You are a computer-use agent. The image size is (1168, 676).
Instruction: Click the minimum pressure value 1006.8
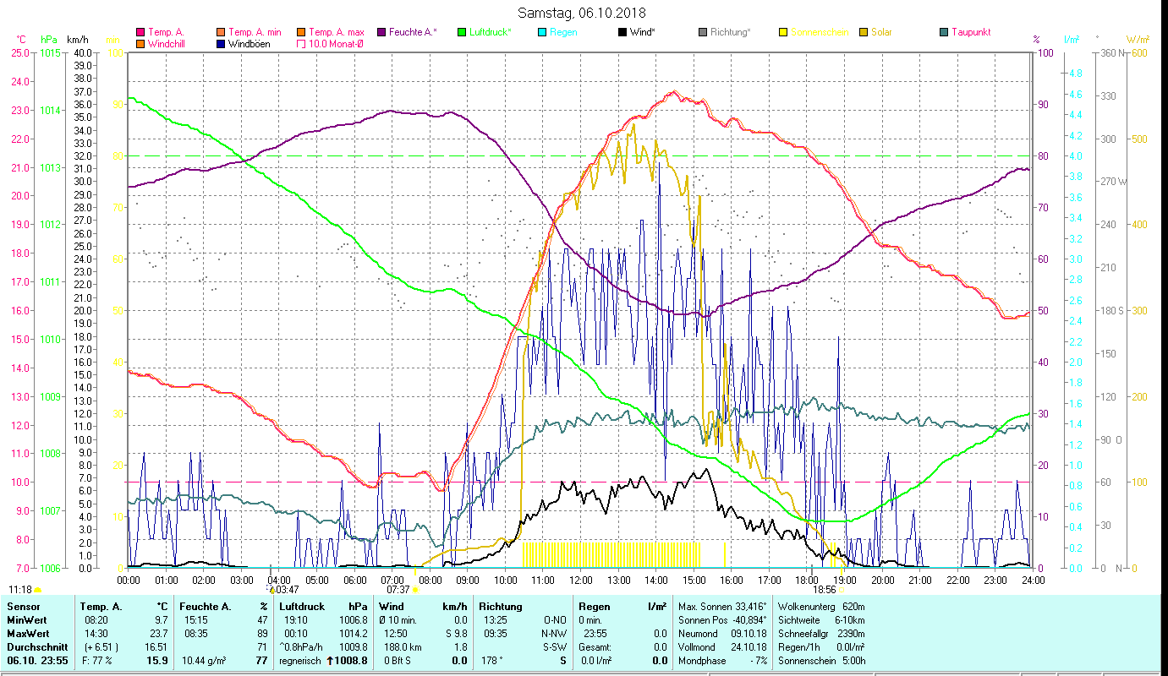pos(354,619)
